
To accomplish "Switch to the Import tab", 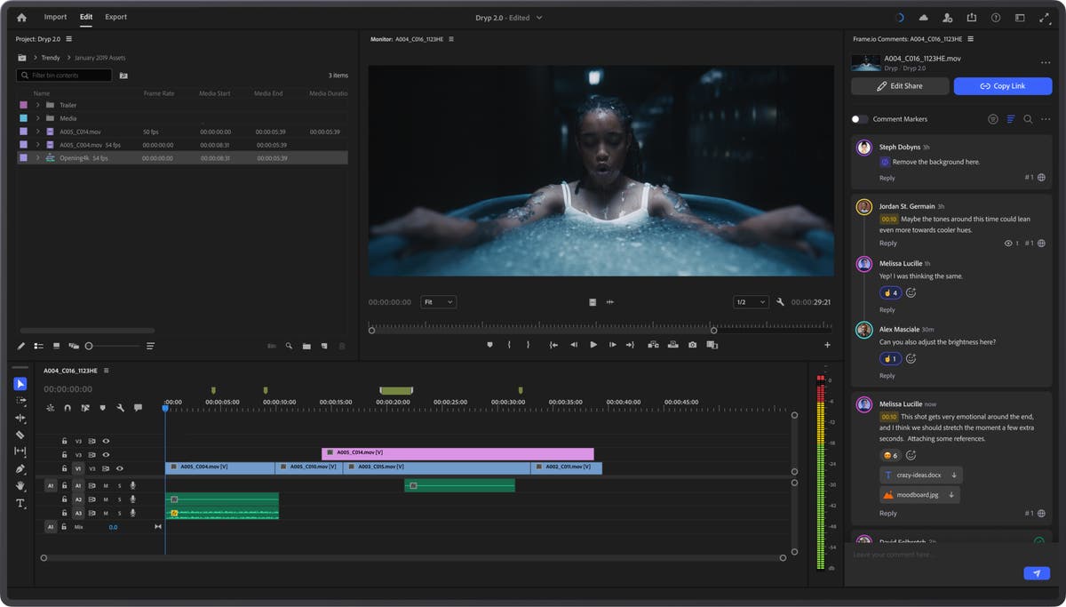I will [x=55, y=17].
